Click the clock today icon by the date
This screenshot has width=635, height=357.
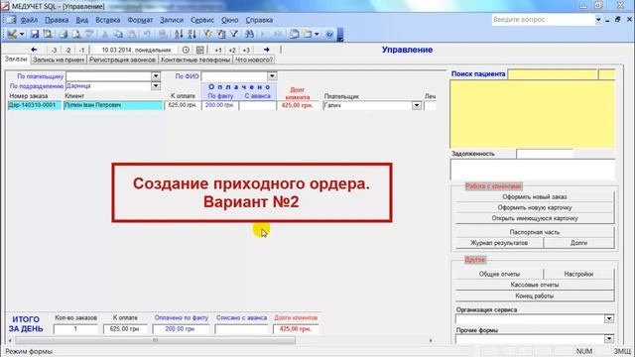coord(186,50)
